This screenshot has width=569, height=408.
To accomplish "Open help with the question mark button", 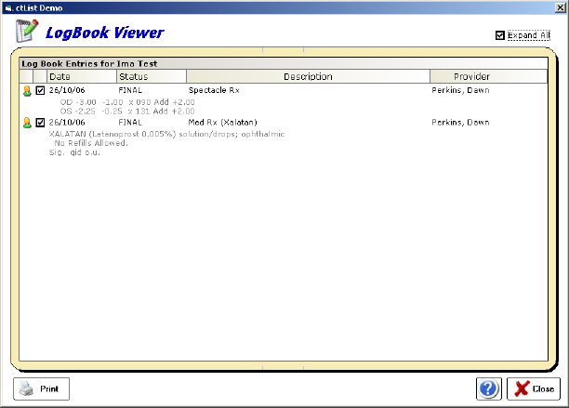I will tap(488, 388).
